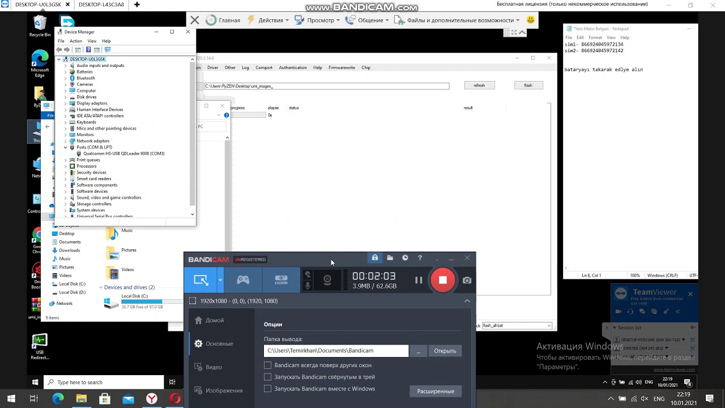This screenshot has height=408, width=725.
Task: Open TeamViewer Главная menu
Action: point(223,20)
